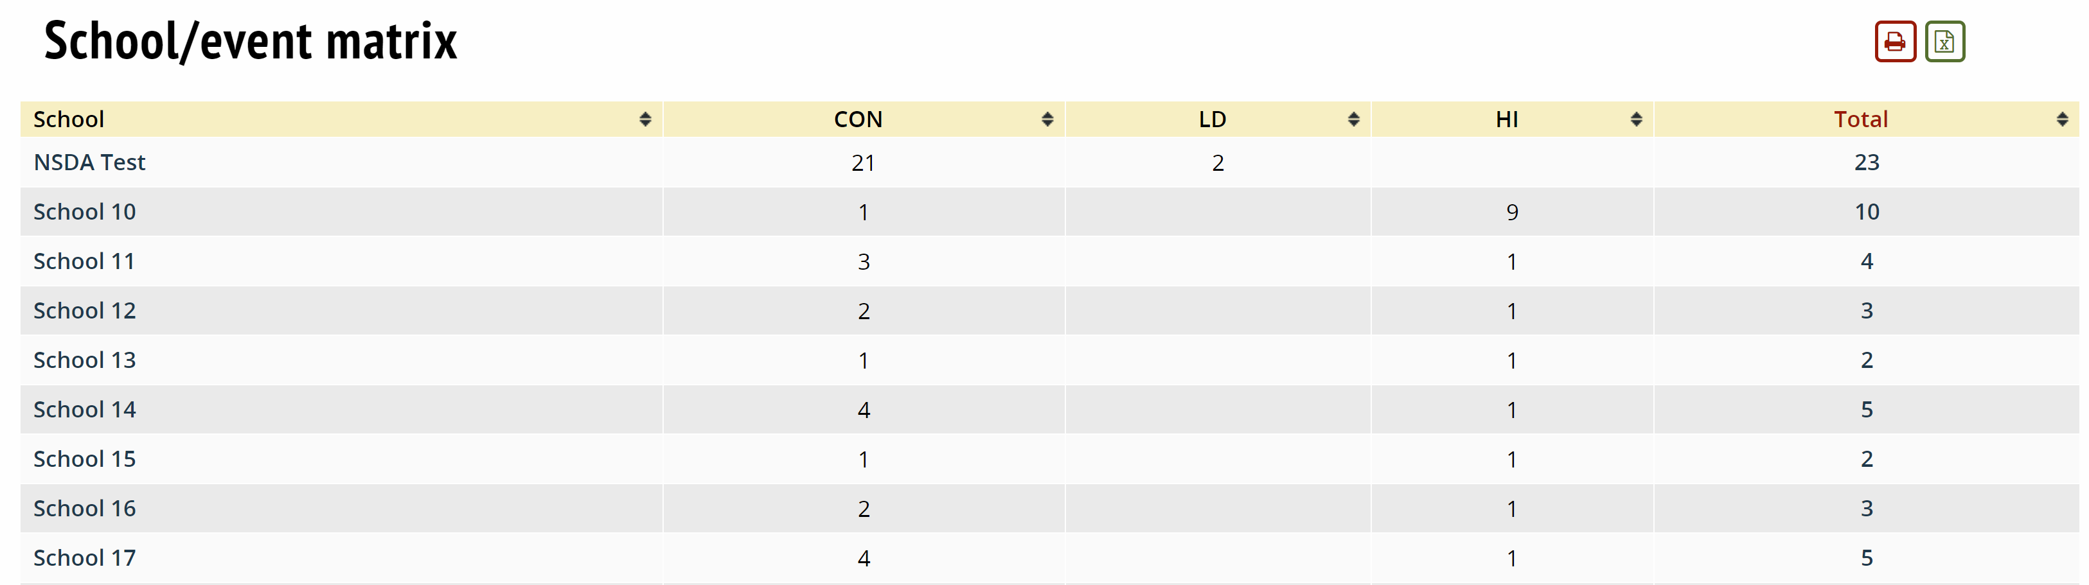
Task: Click the Total column header label
Action: click(x=1860, y=120)
